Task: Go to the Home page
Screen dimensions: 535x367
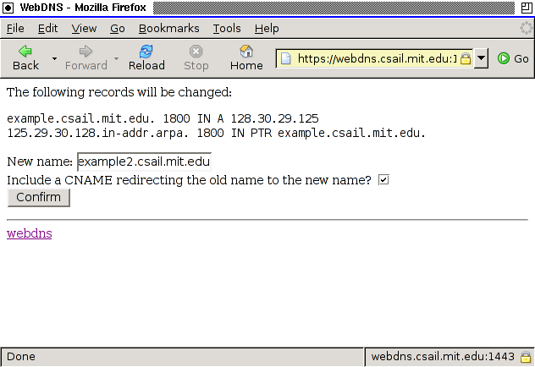Action: tap(246, 58)
